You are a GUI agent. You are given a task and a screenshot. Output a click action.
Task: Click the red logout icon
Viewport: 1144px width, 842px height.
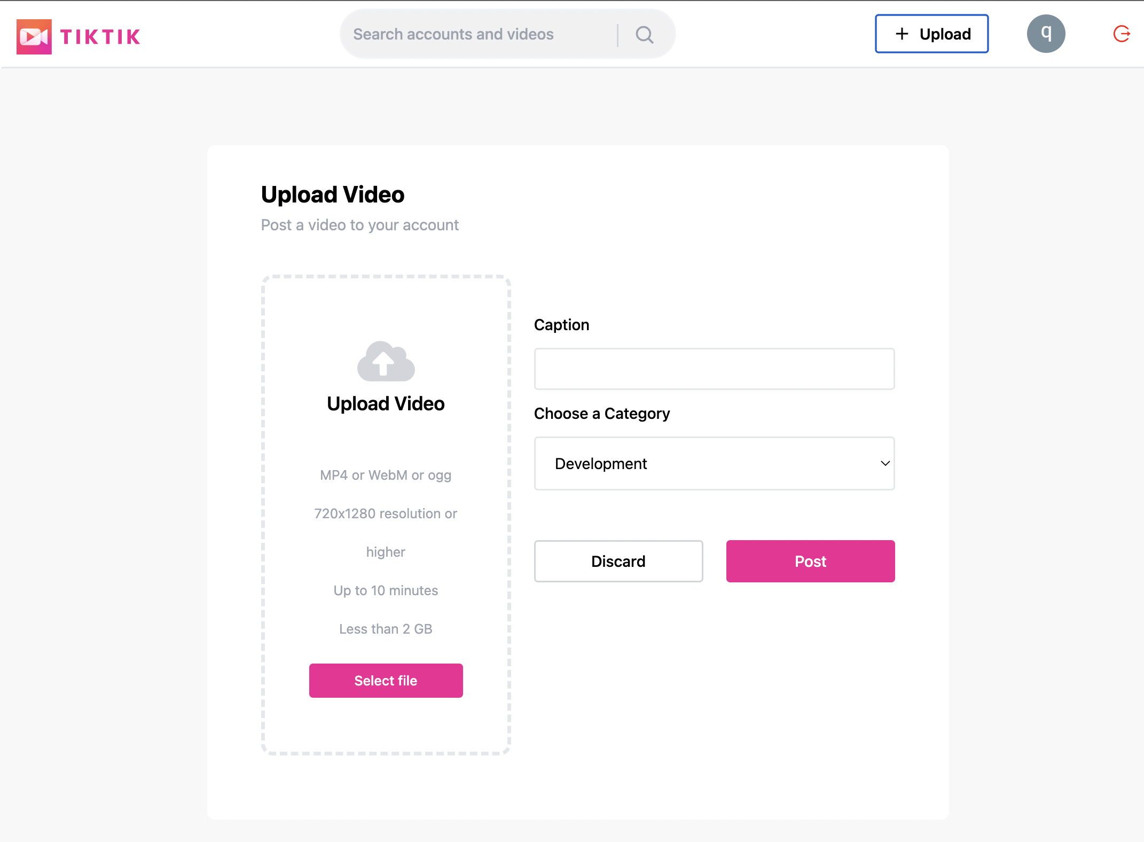tap(1121, 34)
